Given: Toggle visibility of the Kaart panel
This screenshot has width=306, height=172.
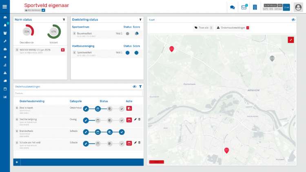Looking at the screenshot, I should click(x=293, y=20).
